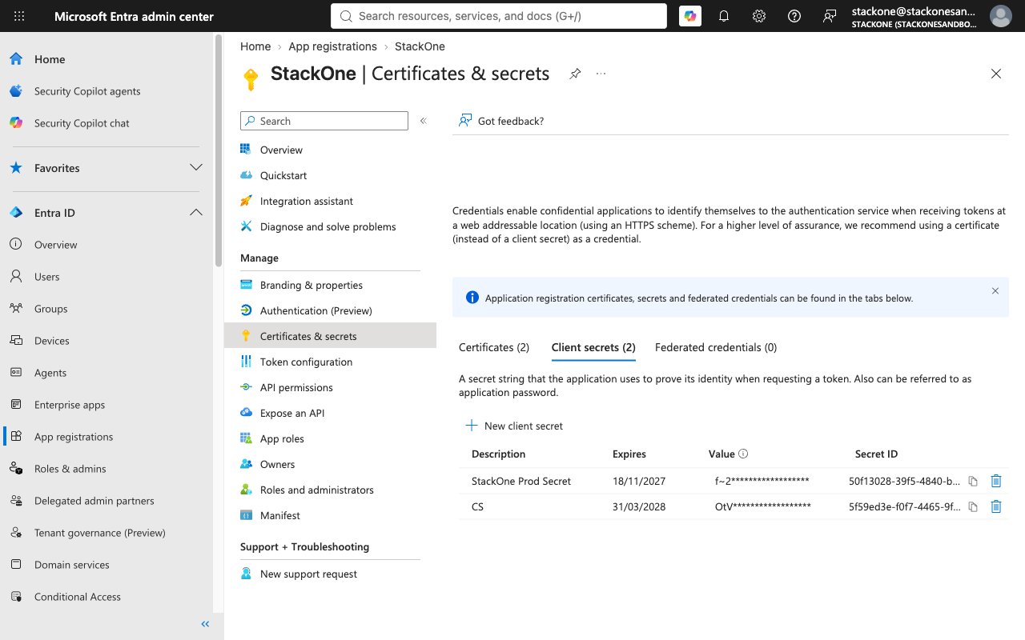The image size is (1025, 640).
Task: Open the more options ellipsis
Action: tap(601, 74)
